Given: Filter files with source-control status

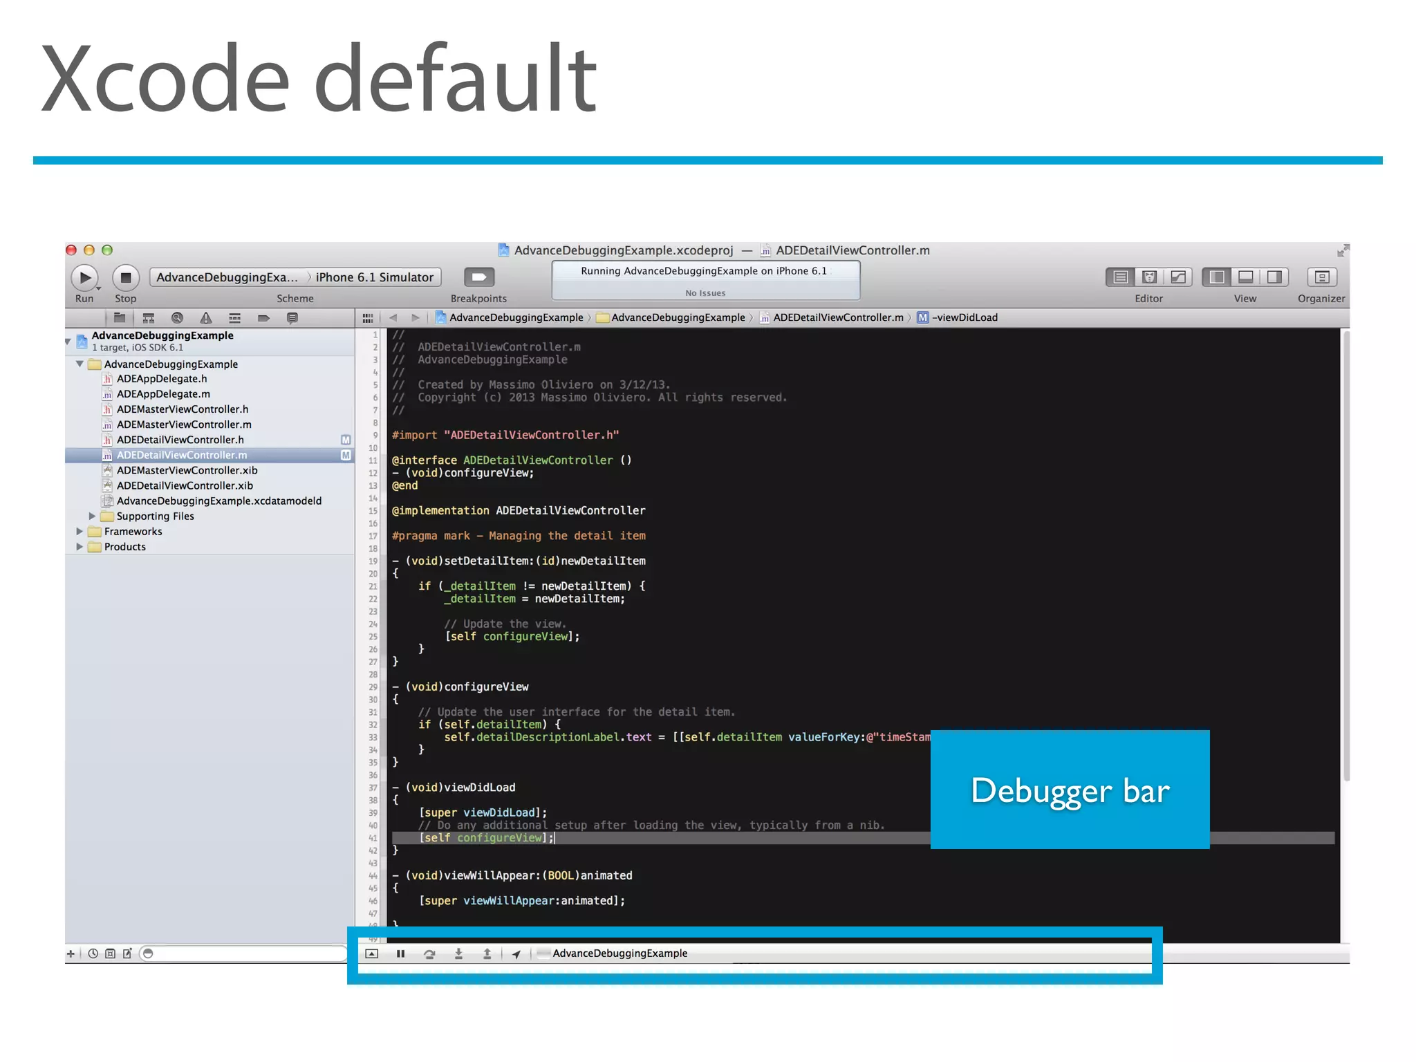Looking at the screenshot, I should [110, 953].
